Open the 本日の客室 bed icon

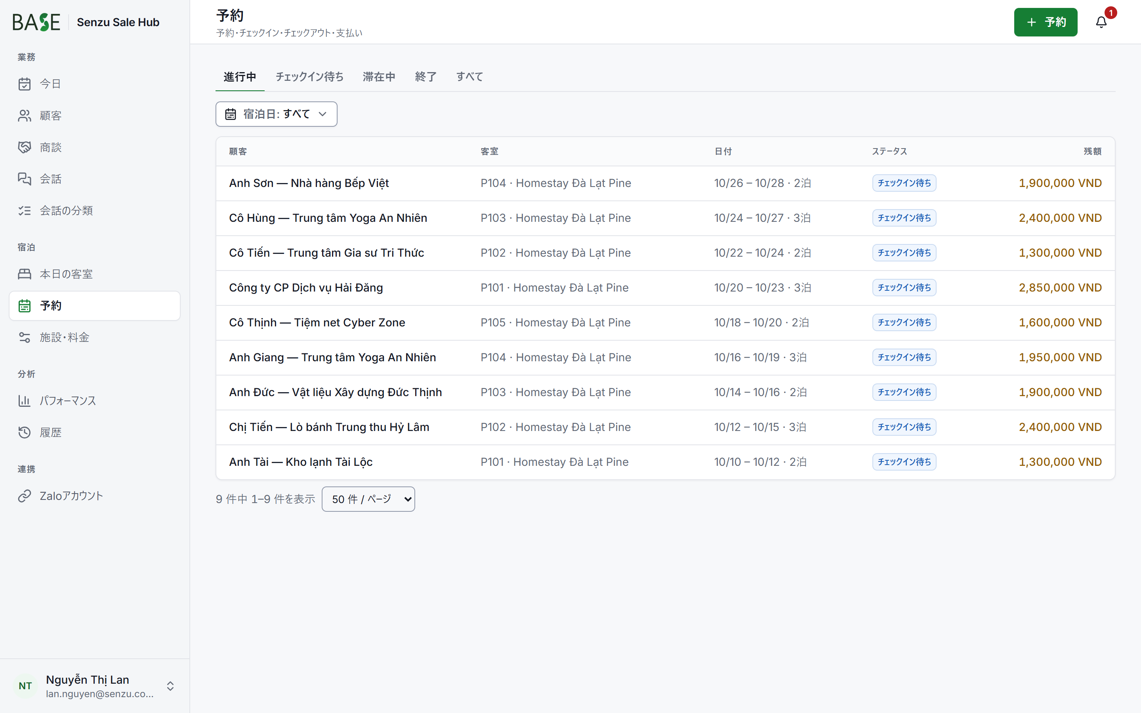25,274
